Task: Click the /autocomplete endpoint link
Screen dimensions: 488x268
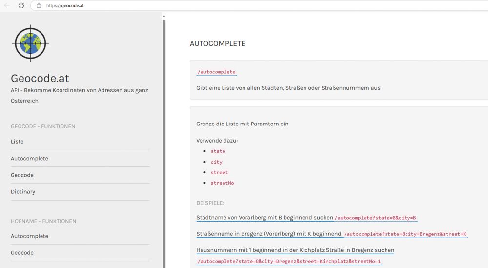Action: tap(216, 72)
